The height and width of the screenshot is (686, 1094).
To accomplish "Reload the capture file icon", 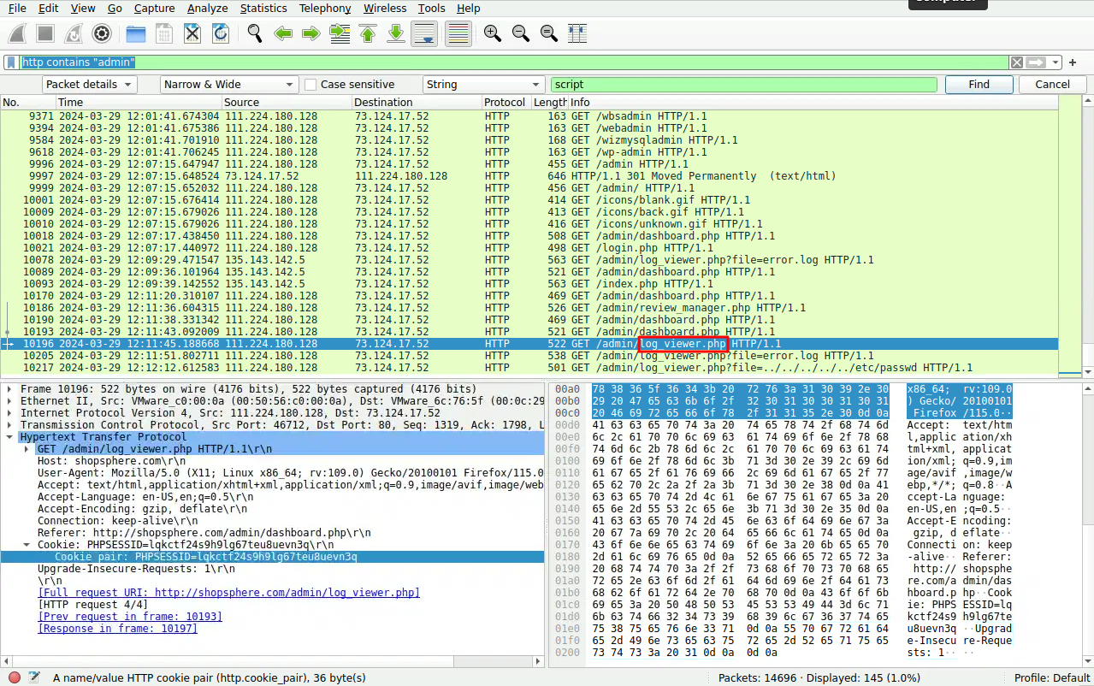I will tap(220, 33).
